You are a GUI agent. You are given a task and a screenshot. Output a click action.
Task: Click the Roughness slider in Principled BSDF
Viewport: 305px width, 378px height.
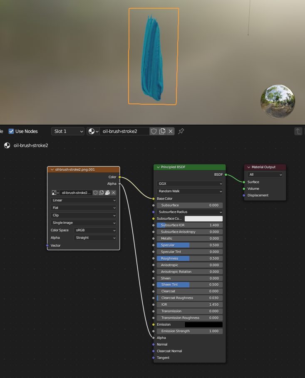(x=190, y=258)
